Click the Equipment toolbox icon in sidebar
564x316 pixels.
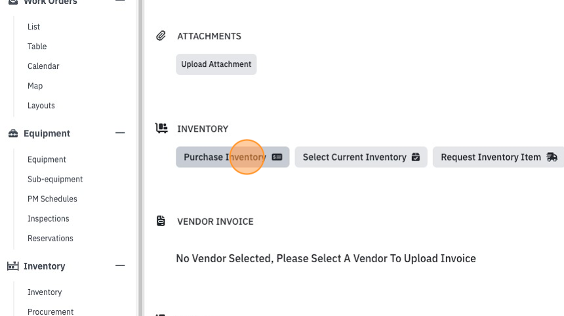[13, 133]
